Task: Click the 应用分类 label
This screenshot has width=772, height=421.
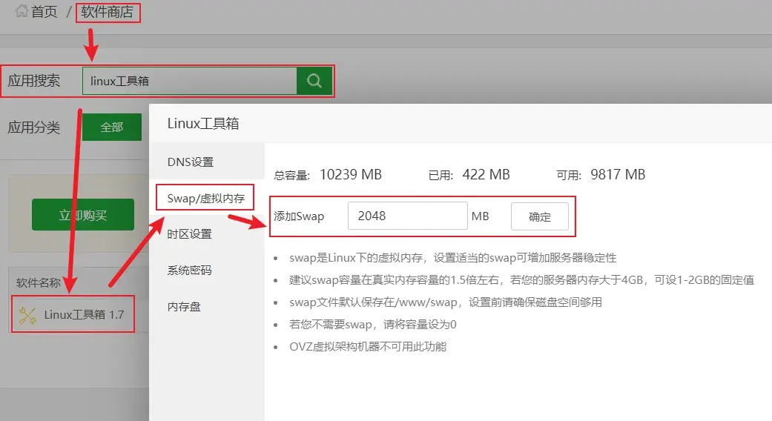Action: [x=34, y=127]
